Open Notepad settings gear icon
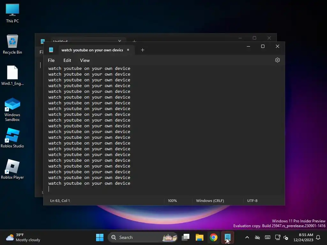327x245 pixels. pyautogui.click(x=277, y=60)
